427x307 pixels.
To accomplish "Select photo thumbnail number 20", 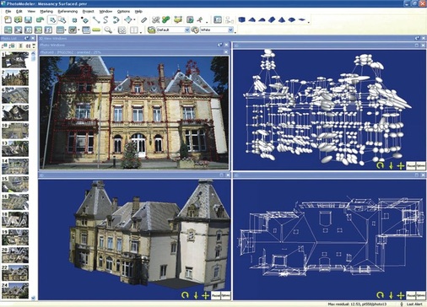I will coord(15,255).
